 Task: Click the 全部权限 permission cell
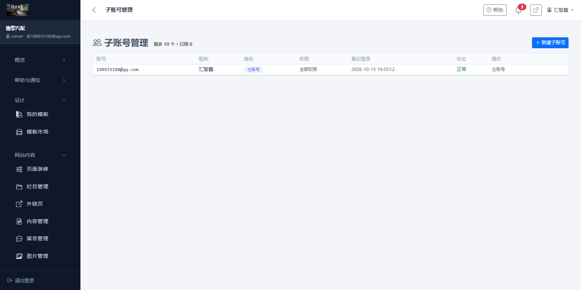point(308,69)
